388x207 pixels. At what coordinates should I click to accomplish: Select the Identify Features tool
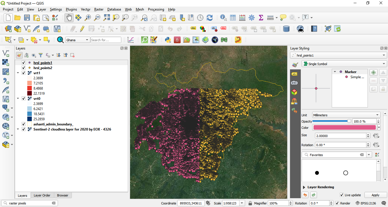pyautogui.click(x=224, y=18)
